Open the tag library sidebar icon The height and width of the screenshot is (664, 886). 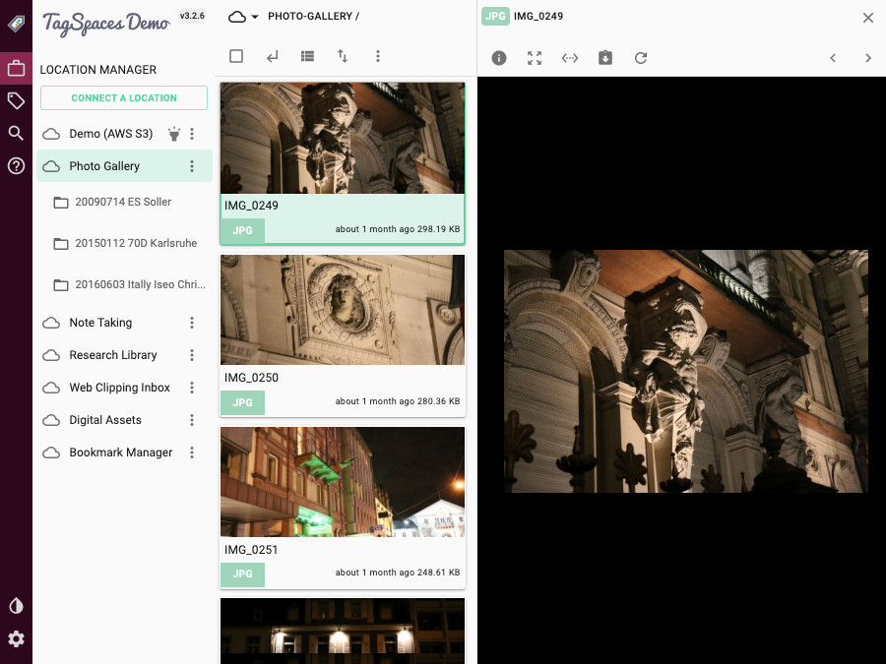(16, 100)
